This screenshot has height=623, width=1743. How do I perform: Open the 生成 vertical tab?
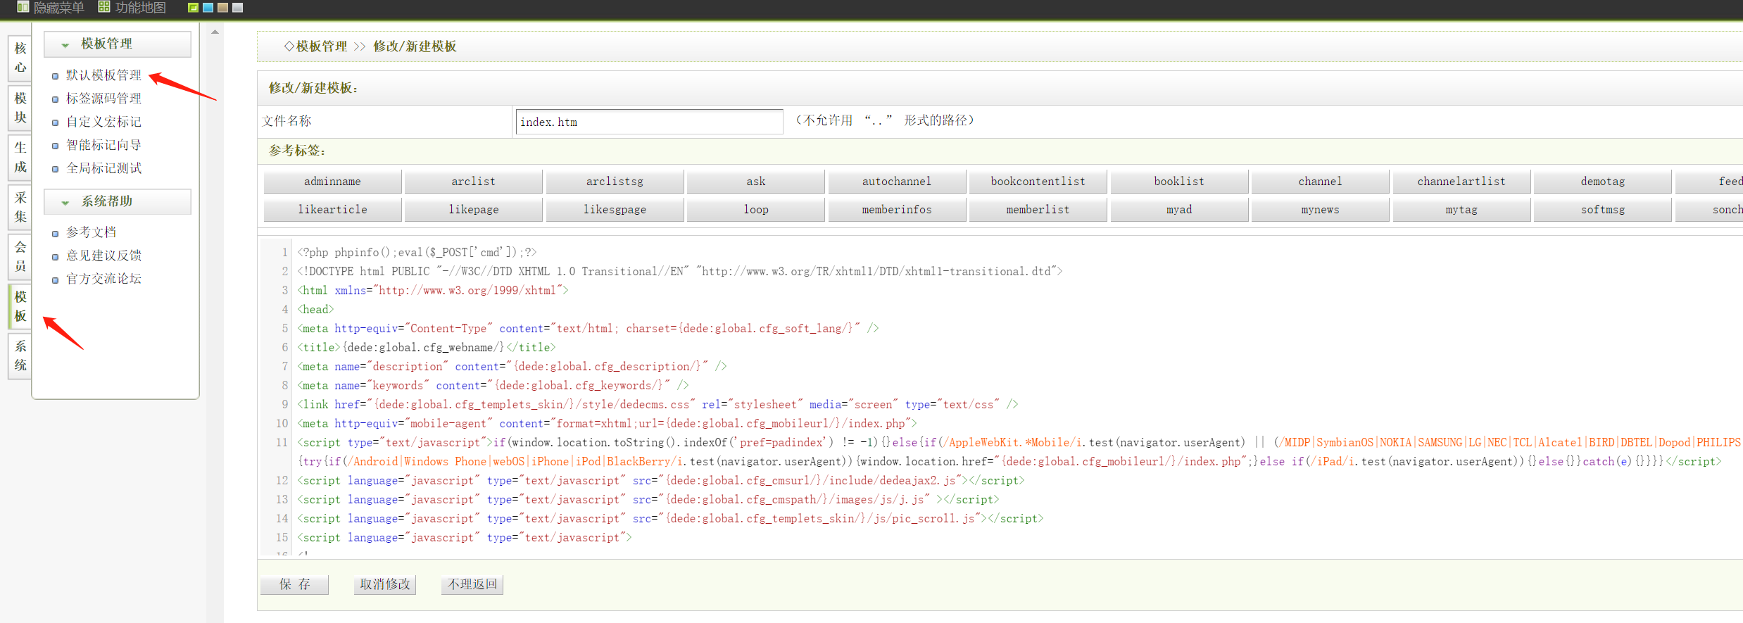pyautogui.click(x=20, y=157)
